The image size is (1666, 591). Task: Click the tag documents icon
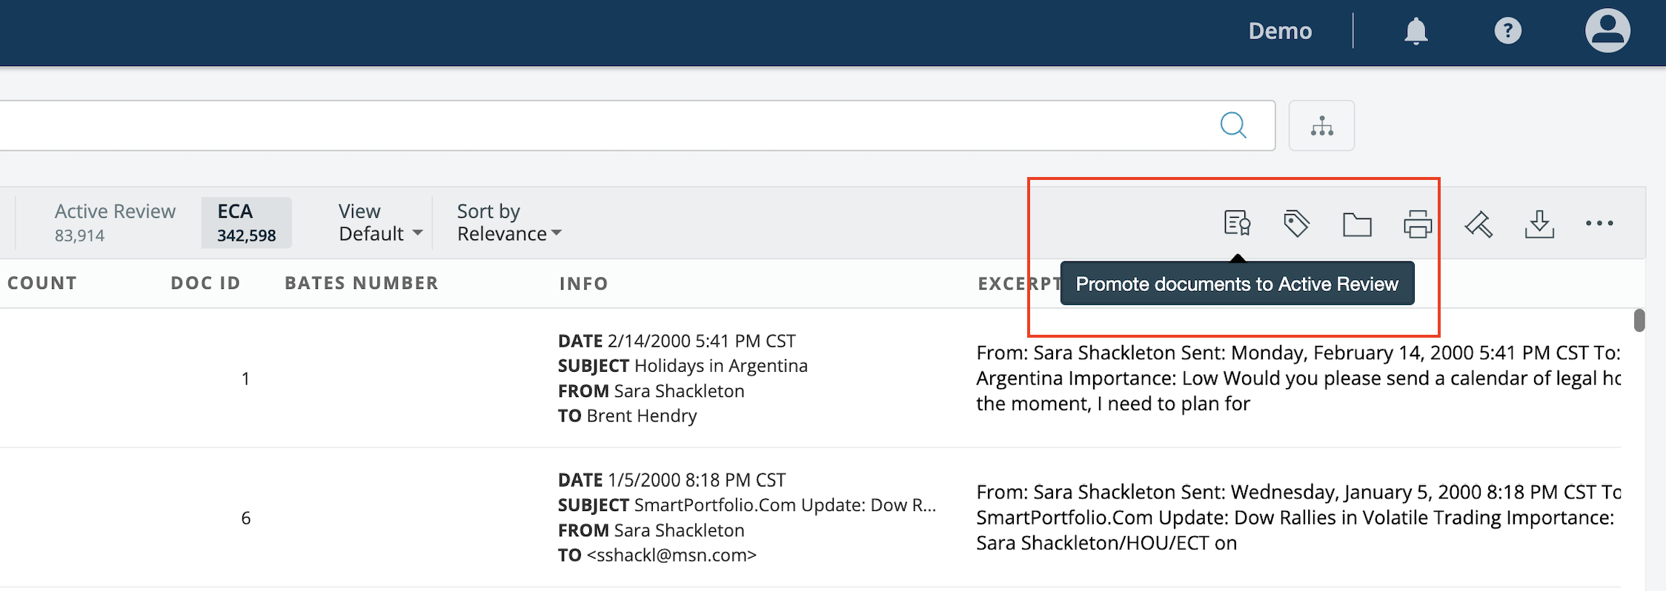click(1296, 223)
